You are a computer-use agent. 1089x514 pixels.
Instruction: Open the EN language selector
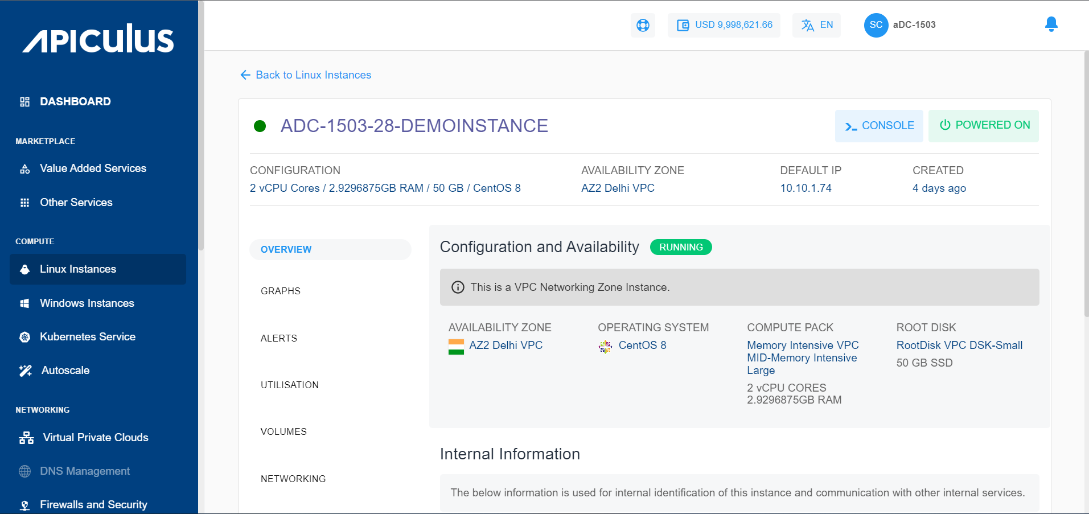click(816, 25)
